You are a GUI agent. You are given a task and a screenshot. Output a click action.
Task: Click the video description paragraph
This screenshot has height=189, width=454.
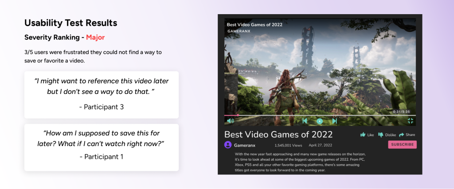300,162
